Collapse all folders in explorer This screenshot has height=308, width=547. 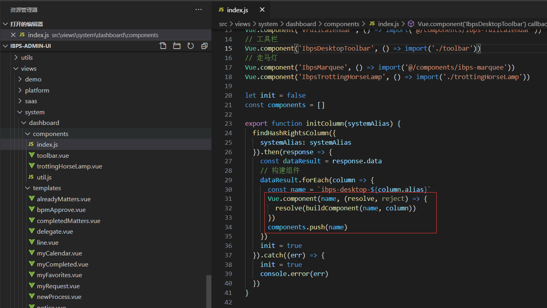[204, 46]
